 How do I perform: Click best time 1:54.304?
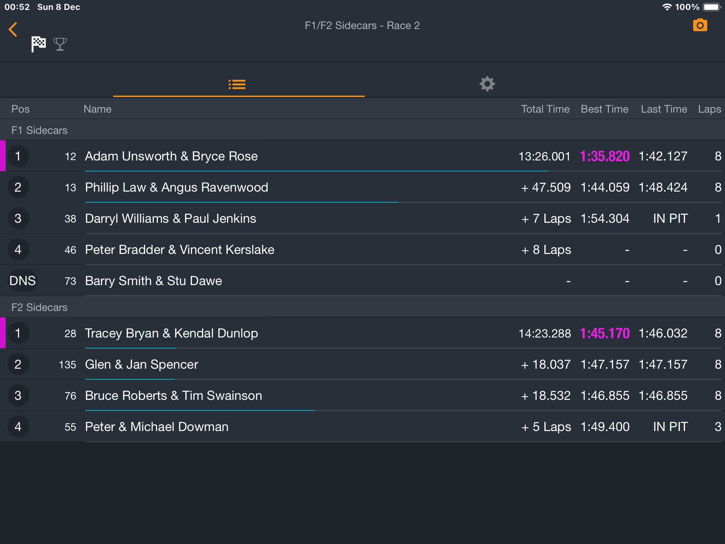pyautogui.click(x=605, y=219)
